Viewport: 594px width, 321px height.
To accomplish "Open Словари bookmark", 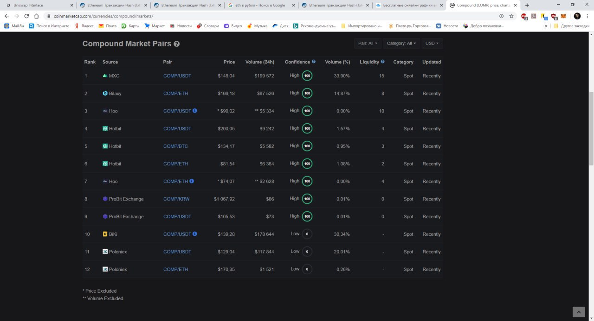I will tap(208, 26).
